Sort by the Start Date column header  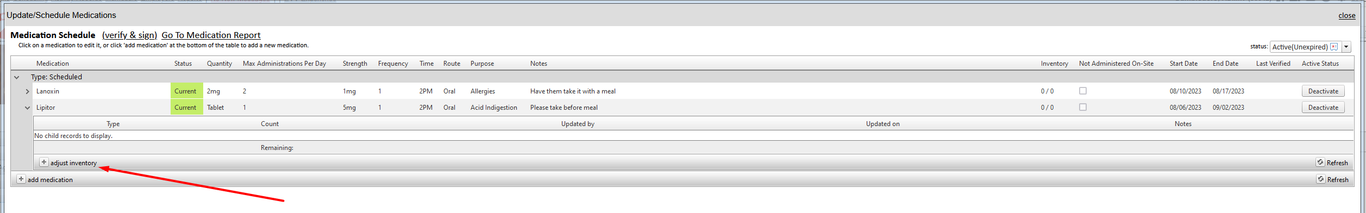click(1183, 64)
